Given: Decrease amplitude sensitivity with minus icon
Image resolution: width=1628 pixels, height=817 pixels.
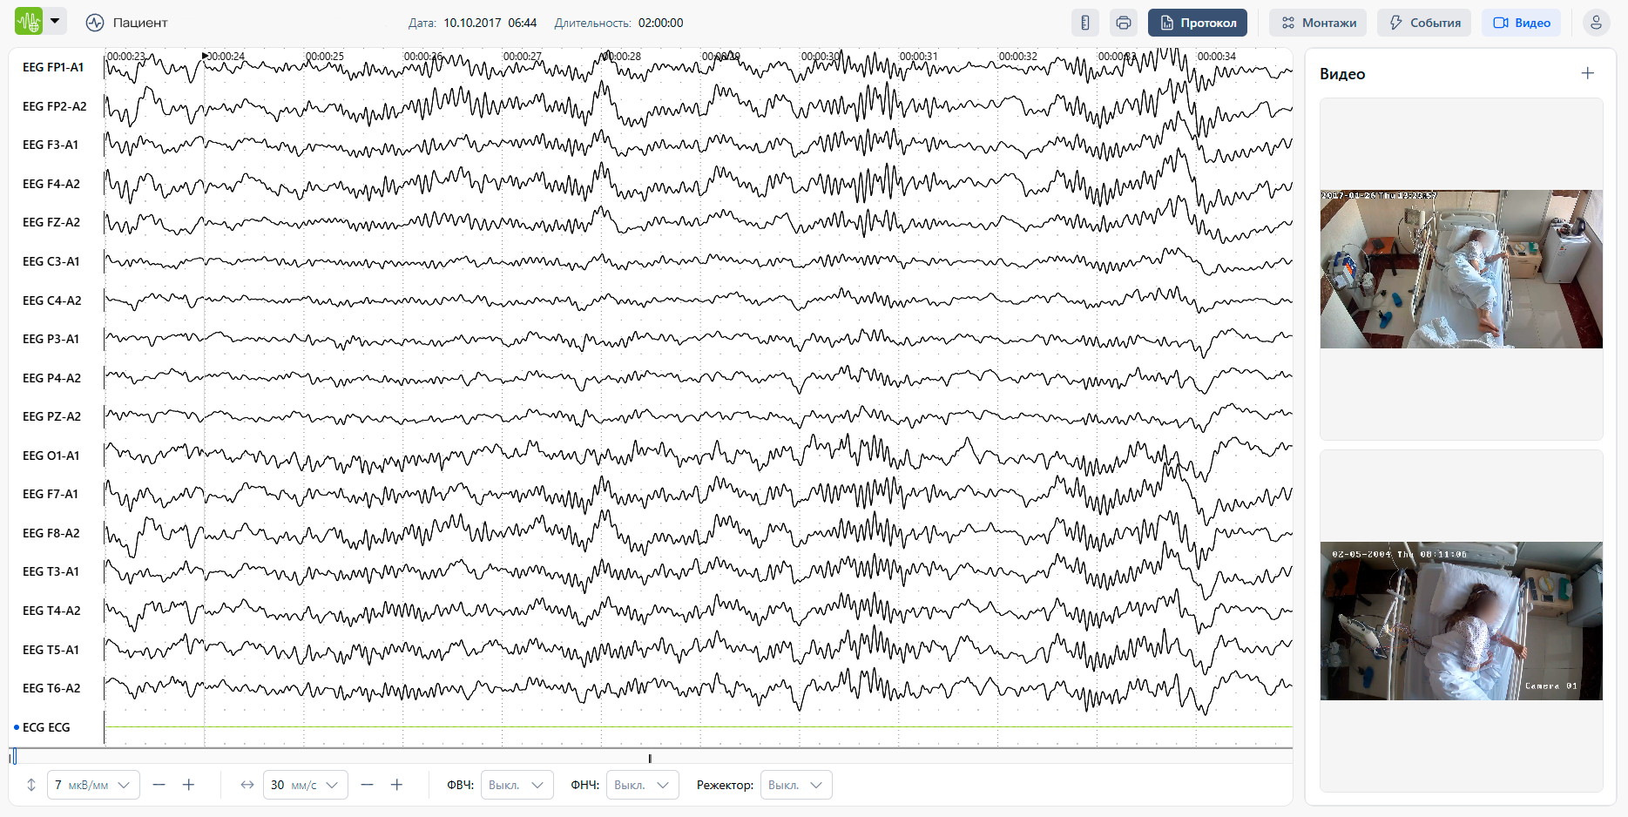Looking at the screenshot, I should click(159, 785).
